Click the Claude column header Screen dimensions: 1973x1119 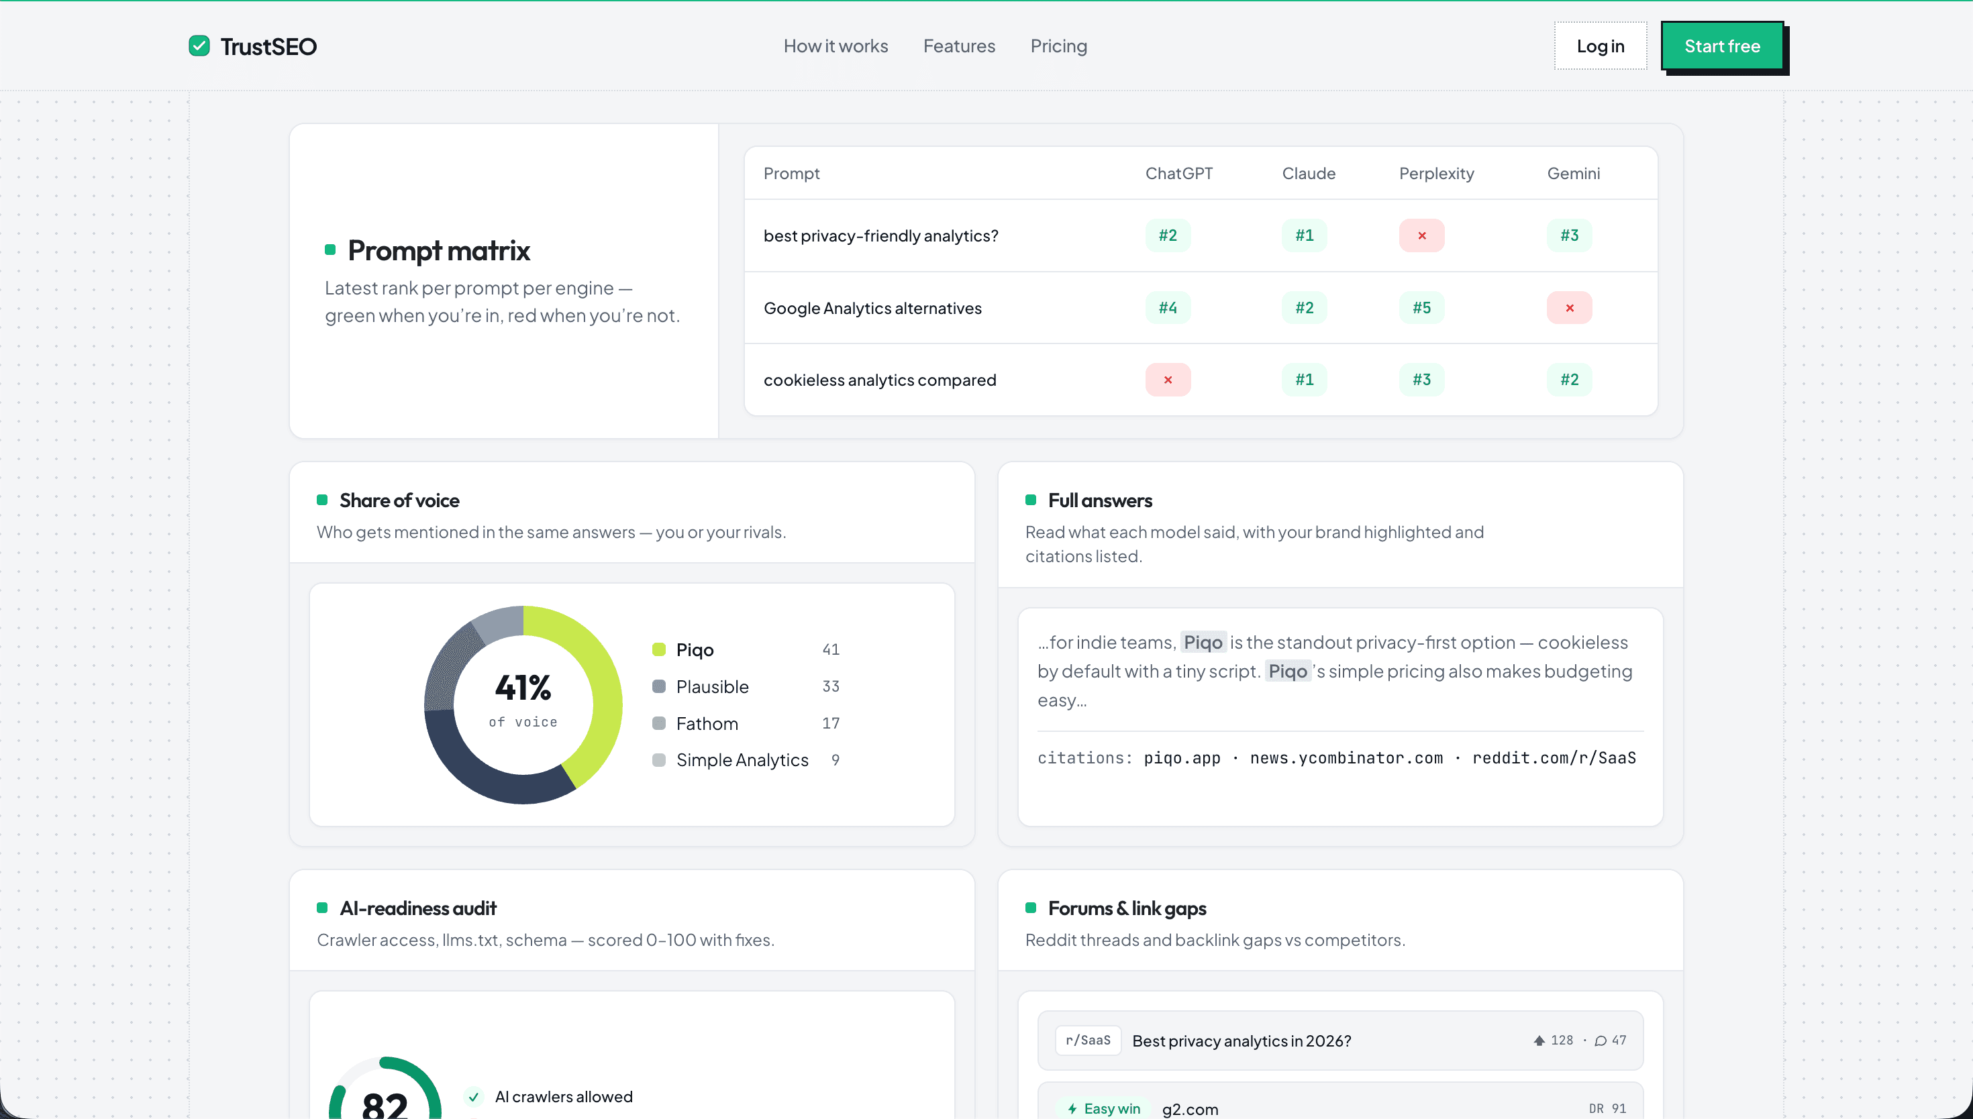pos(1308,174)
